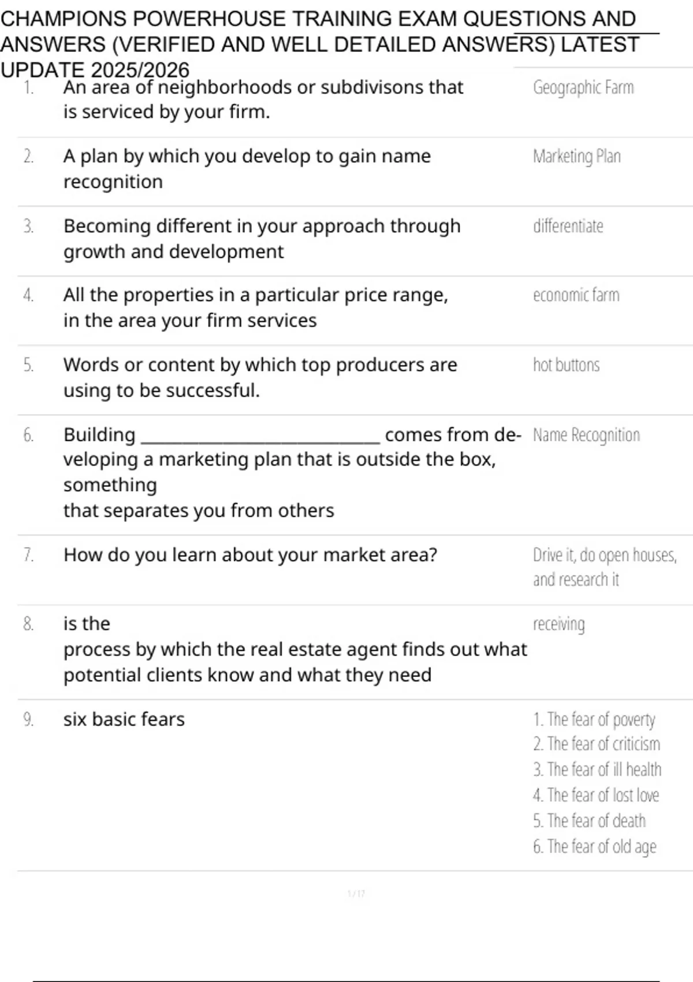Screen dimensions: 693x982
Task: Select question 5 about top producers
Action: click(260, 377)
